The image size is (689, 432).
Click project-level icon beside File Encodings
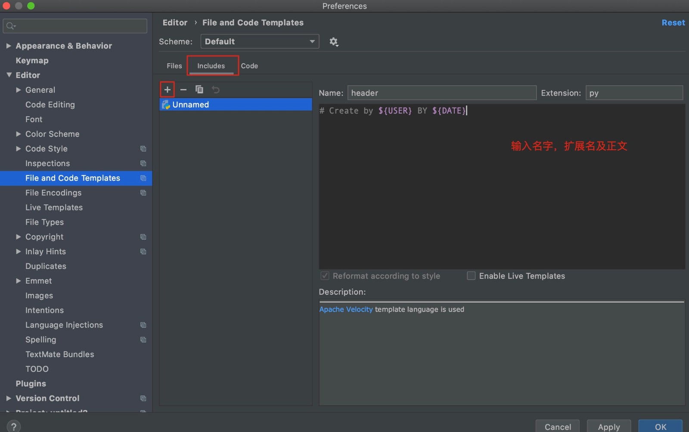coord(143,193)
